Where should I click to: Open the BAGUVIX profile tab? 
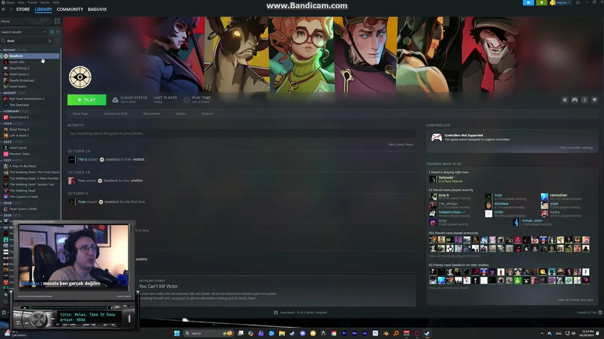(x=97, y=9)
